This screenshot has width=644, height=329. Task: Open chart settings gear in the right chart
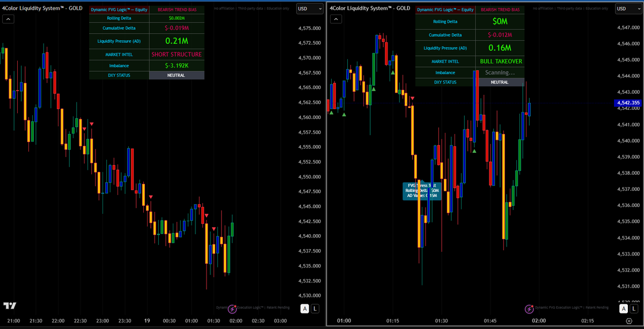pos(628,320)
